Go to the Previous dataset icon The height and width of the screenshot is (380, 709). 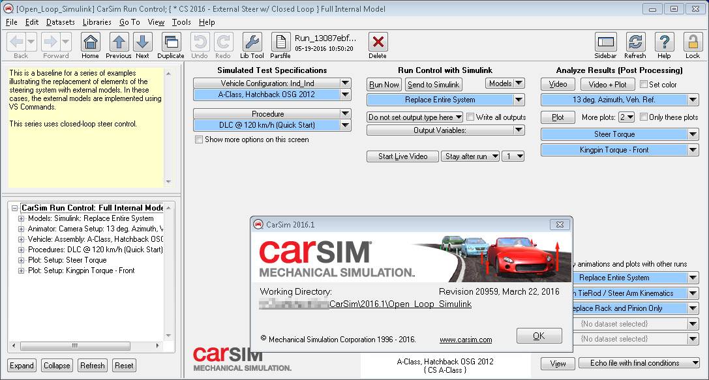point(119,42)
